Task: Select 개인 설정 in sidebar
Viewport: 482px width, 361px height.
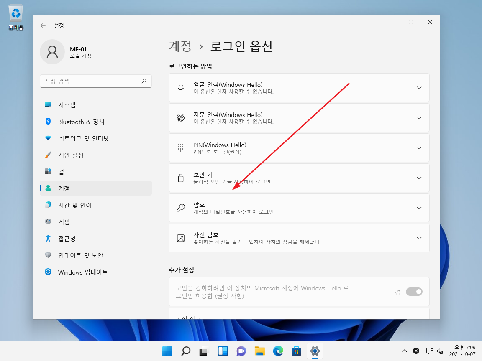Action: (95, 155)
